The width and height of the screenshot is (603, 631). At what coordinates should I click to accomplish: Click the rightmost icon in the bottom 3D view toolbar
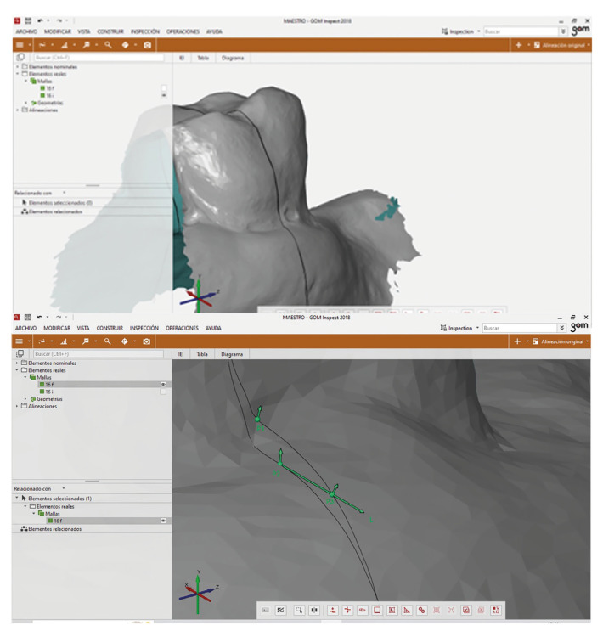(496, 610)
